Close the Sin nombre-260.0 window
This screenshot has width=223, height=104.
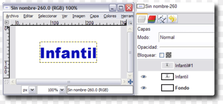tap(129, 8)
